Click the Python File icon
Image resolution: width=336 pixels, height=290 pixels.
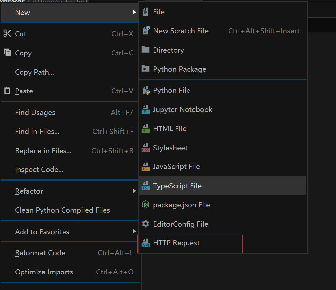click(146, 90)
